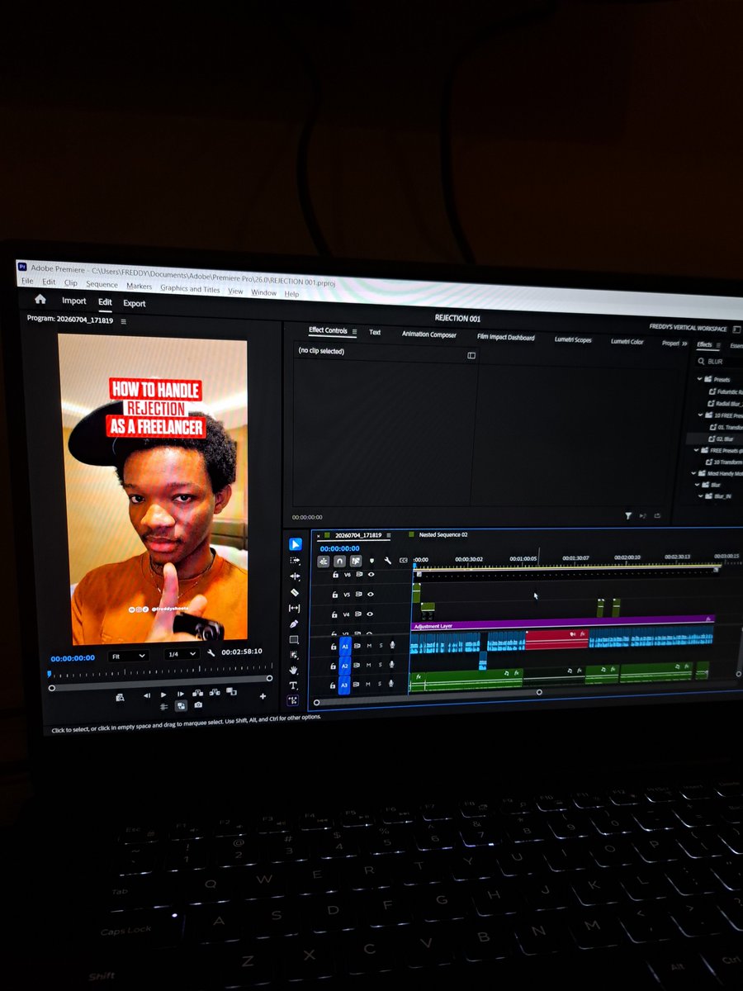Open the Fit zoom level dropdown
Image resolution: width=743 pixels, height=991 pixels.
tap(128, 656)
